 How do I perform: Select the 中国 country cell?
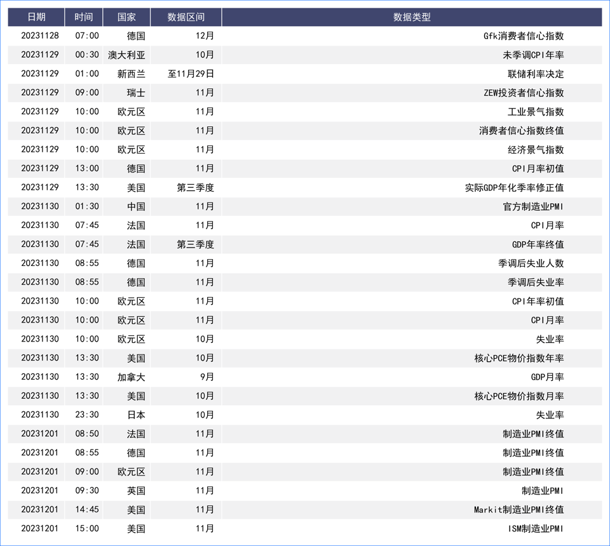point(135,206)
